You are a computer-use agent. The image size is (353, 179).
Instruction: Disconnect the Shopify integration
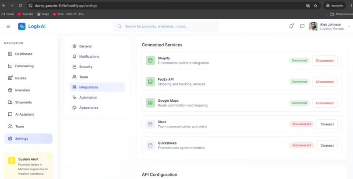(x=325, y=61)
